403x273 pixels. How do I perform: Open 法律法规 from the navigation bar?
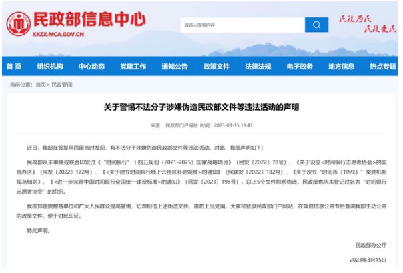point(258,67)
